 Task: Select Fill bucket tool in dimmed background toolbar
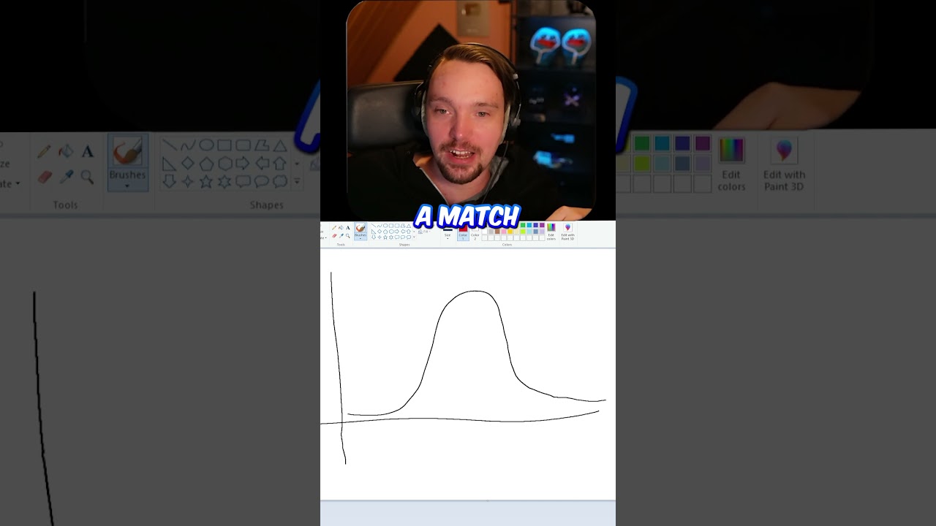click(x=66, y=151)
